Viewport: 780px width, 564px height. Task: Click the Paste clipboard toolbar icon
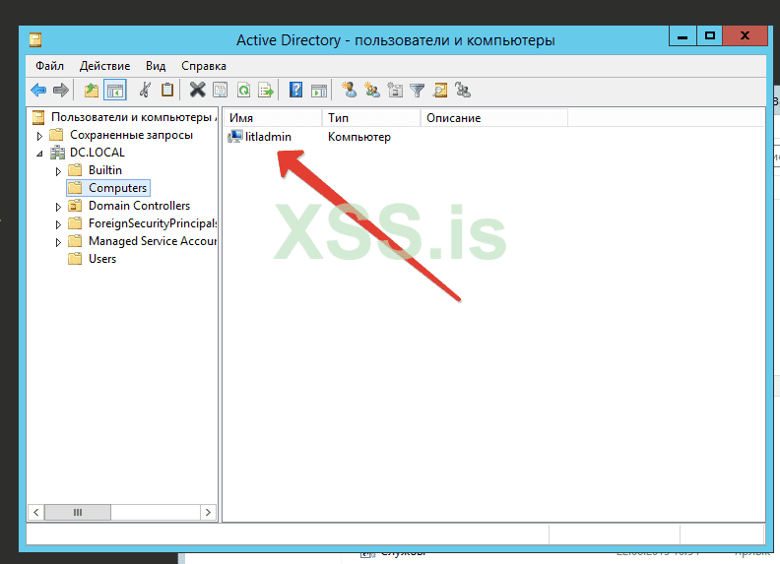point(167,90)
